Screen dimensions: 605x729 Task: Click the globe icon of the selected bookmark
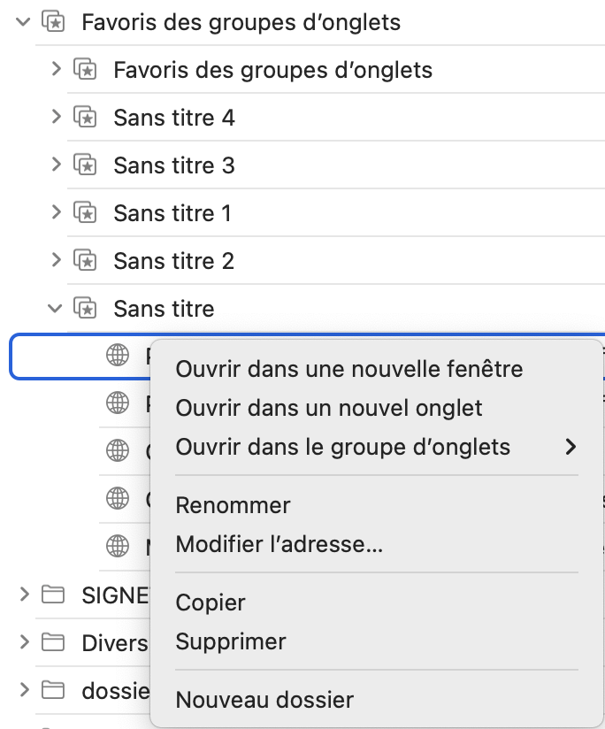(x=118, y=357)
